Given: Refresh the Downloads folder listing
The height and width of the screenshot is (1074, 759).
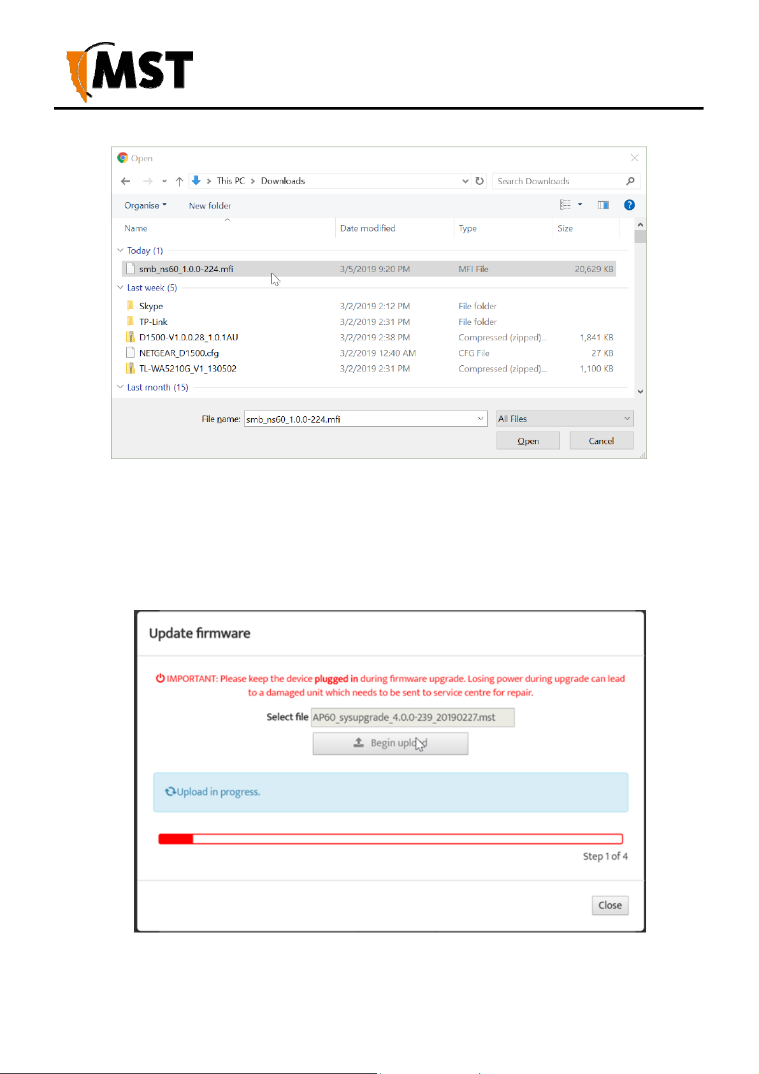Looking at the screenshot, I should 480,181.
